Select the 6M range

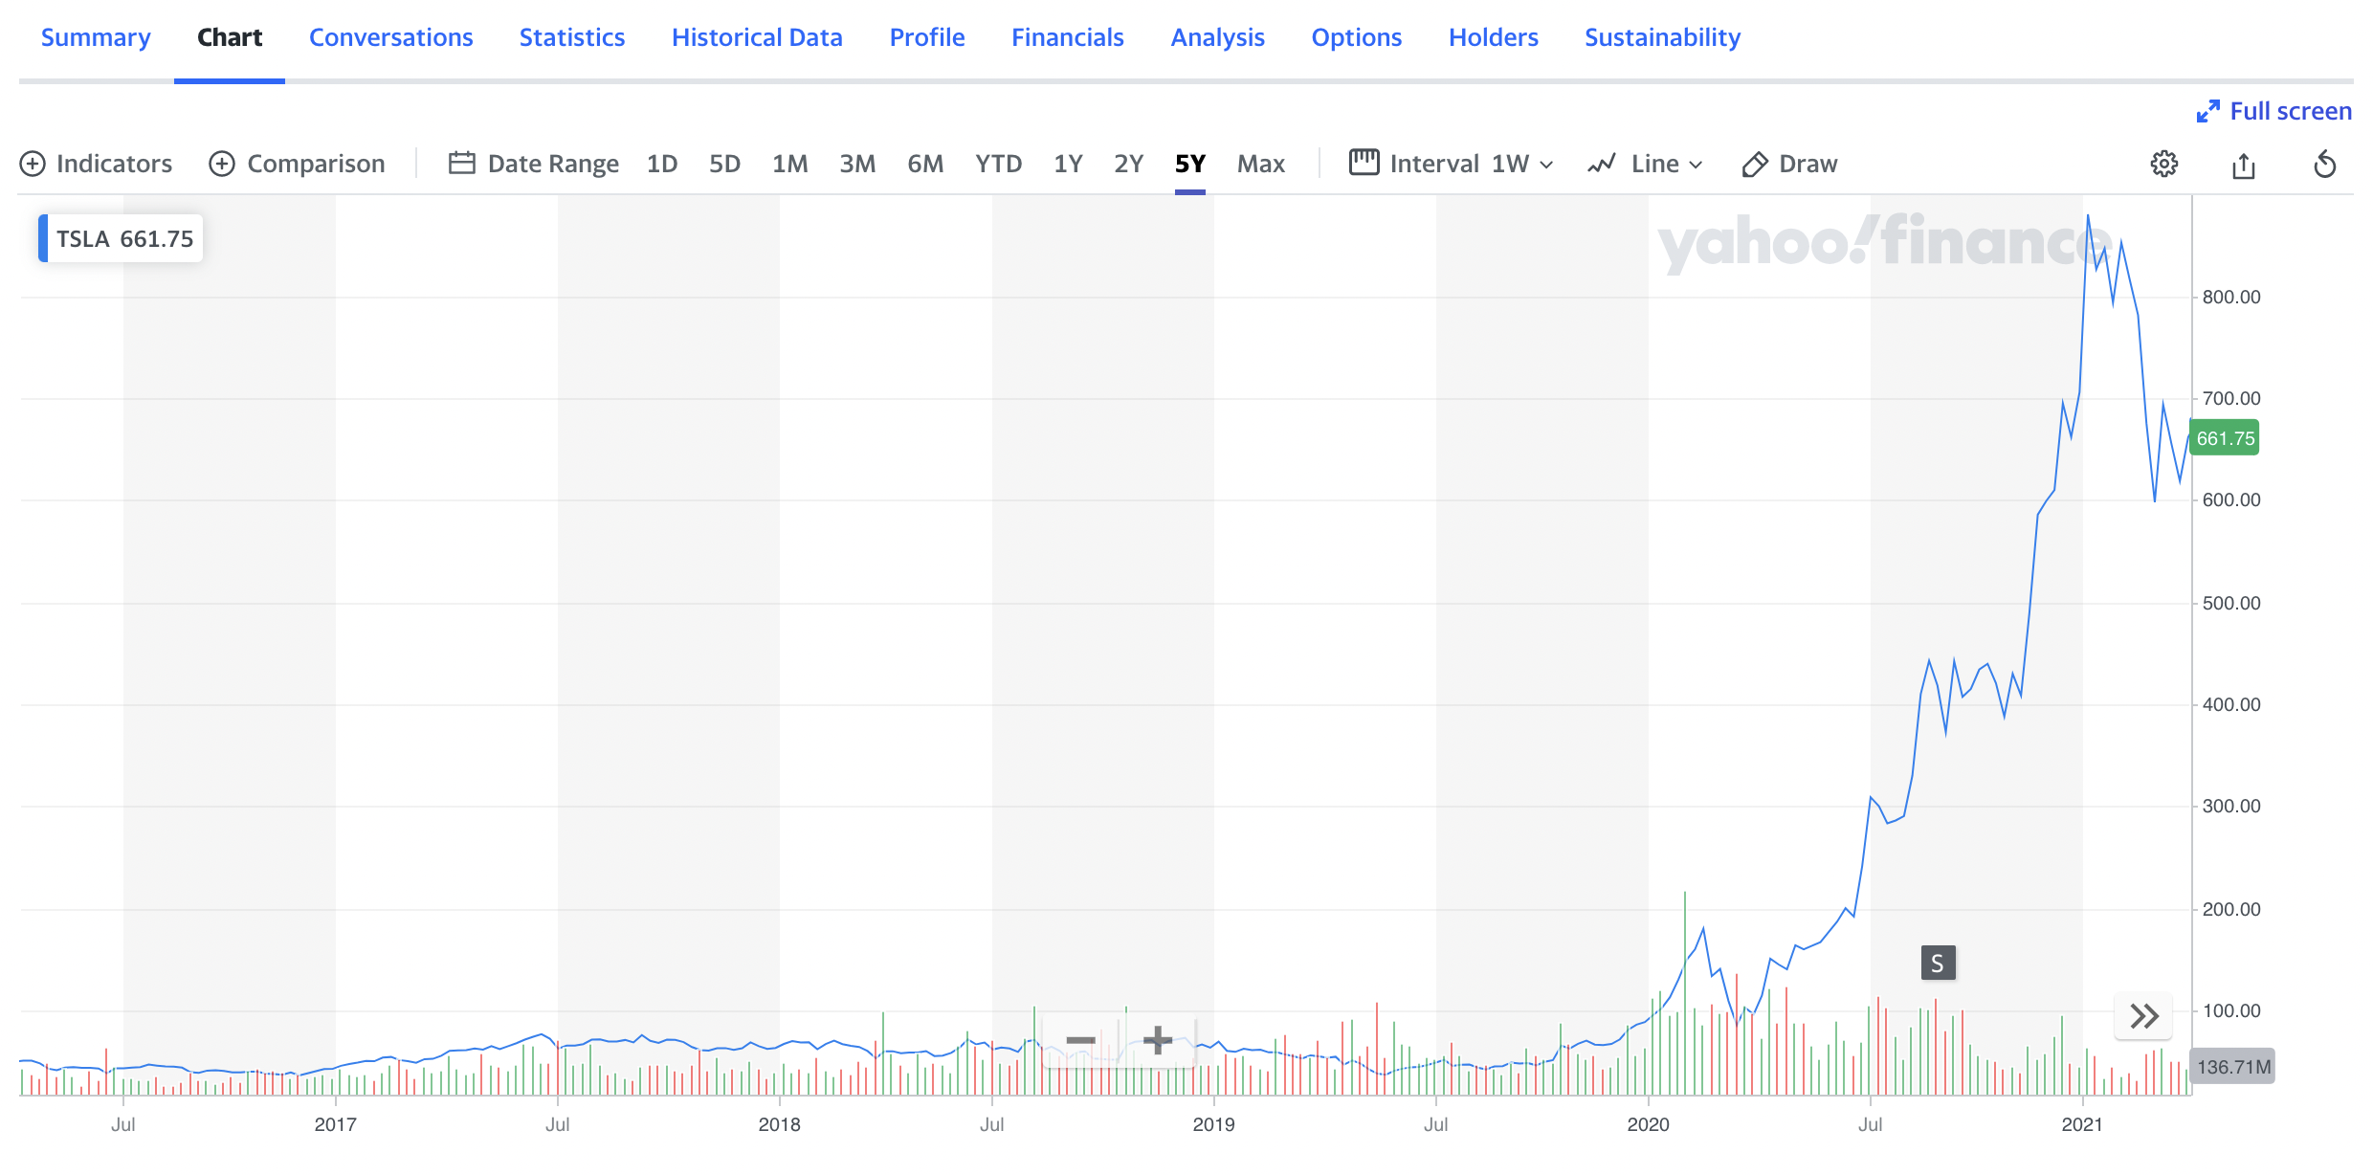(925, 164)
